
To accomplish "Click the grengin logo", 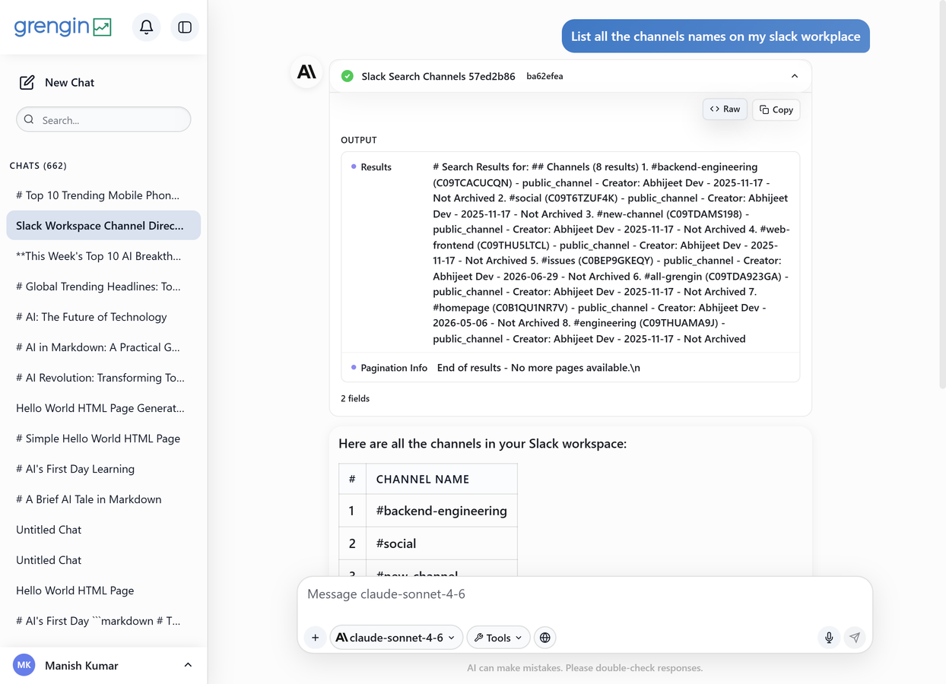I will pyautogui.click(x=63, y=27).
